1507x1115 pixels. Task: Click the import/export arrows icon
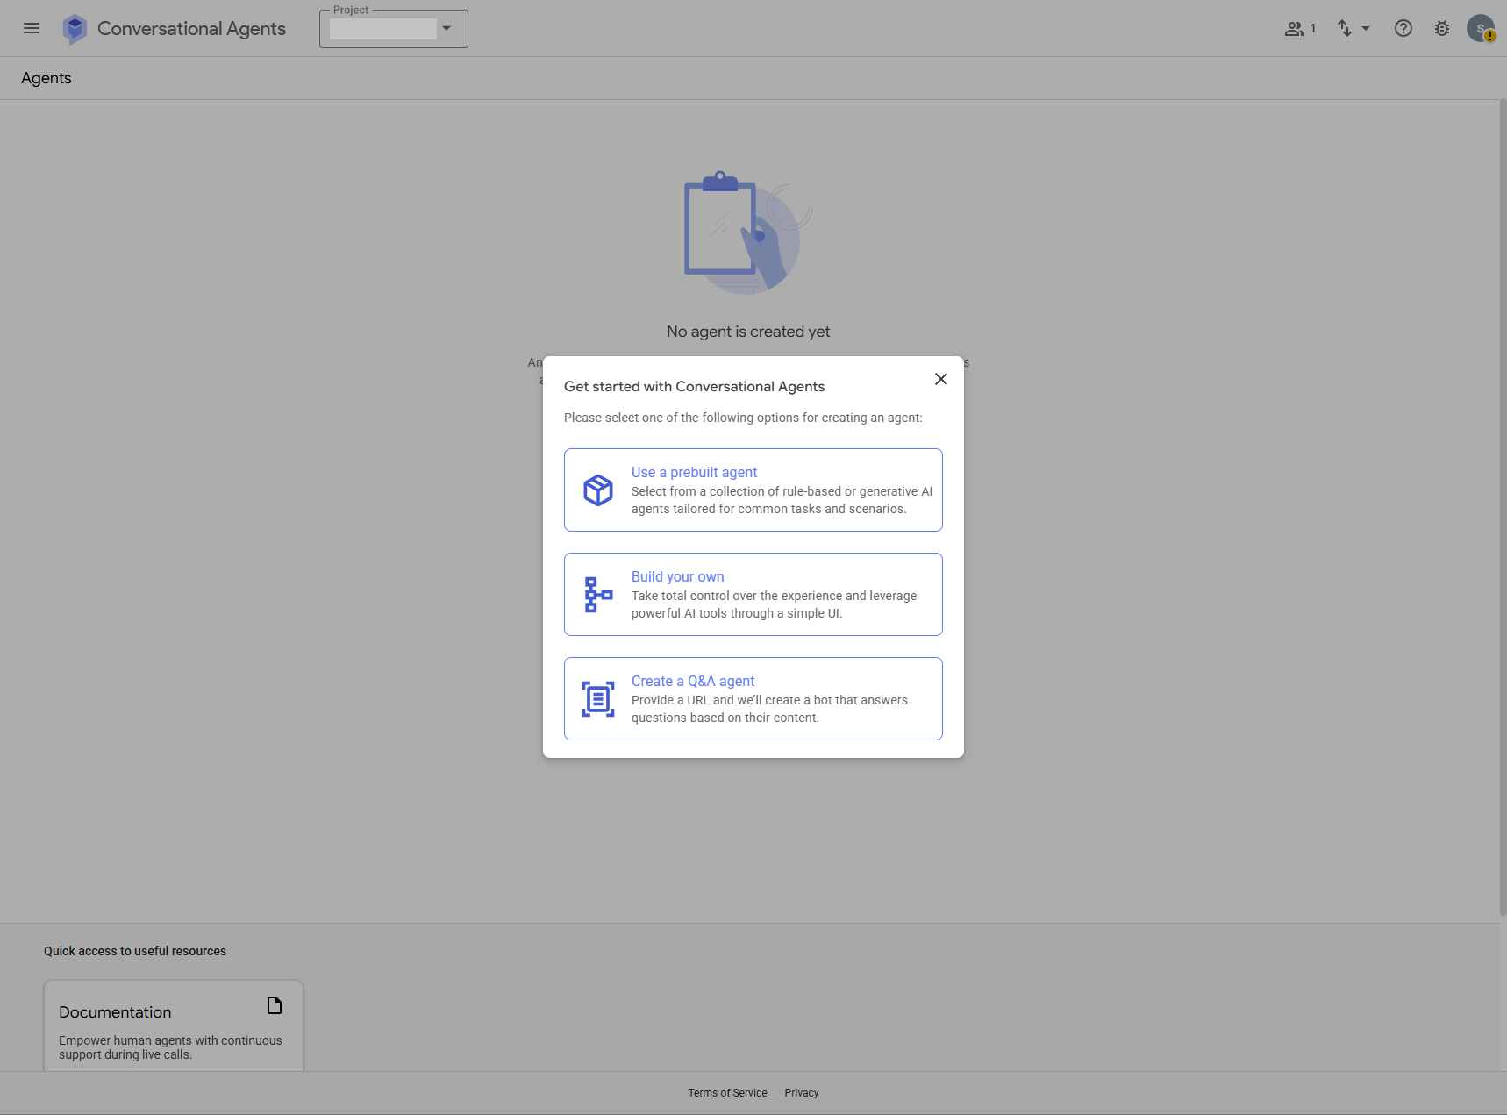coord(1345,28)
